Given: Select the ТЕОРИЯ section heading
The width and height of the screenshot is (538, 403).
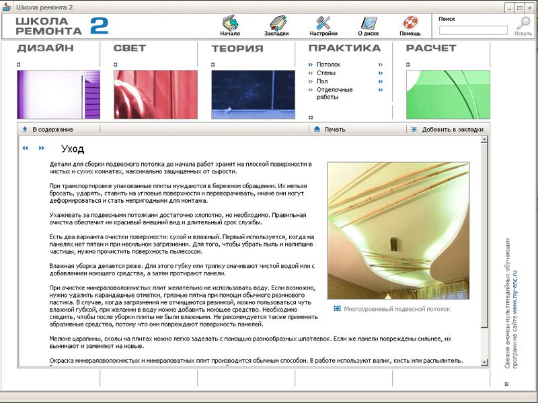Looking at the screenshot, I should point(237,48).
